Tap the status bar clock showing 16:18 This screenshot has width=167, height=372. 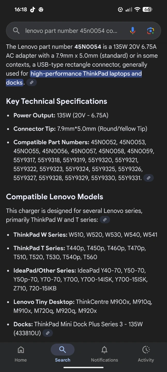[x=21, y=10]
